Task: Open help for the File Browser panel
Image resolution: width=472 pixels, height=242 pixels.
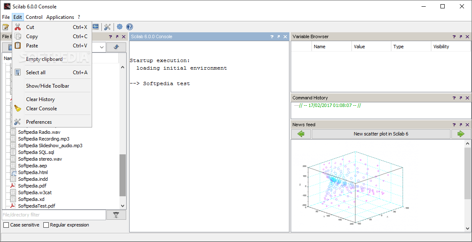Action: 110,36
